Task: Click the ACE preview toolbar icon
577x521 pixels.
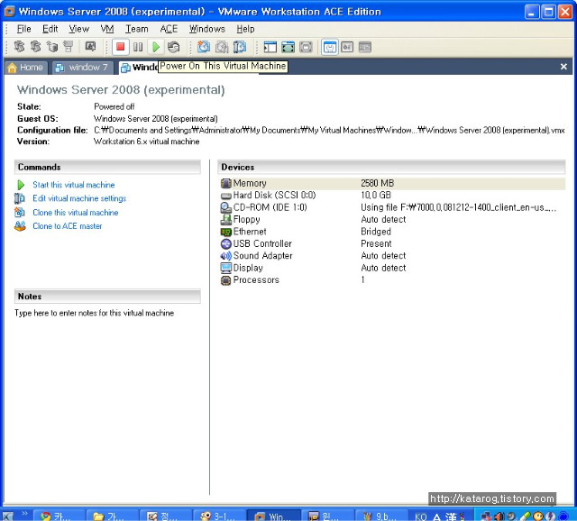Action: click(x=90, y=47)
